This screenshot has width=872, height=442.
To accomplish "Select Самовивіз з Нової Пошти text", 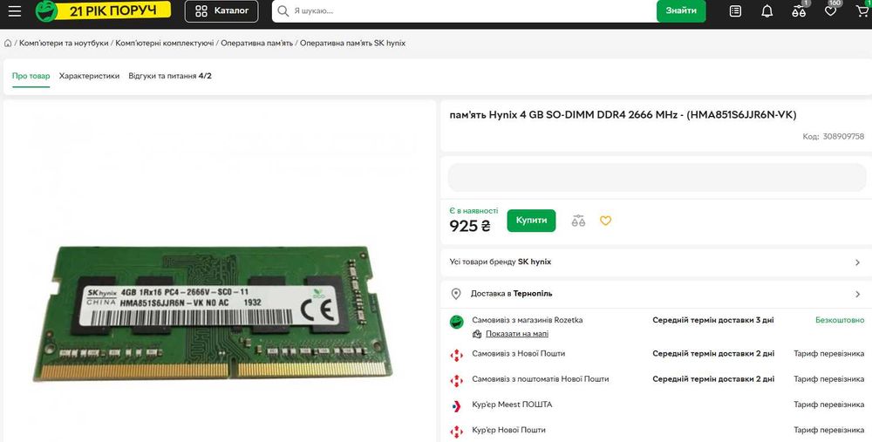I will [518, 354].
